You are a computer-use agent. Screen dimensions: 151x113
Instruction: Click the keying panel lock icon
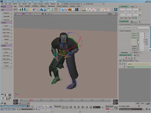tap(132, 22)
